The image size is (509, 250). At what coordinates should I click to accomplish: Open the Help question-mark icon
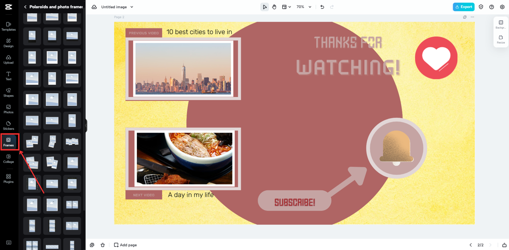492,7
